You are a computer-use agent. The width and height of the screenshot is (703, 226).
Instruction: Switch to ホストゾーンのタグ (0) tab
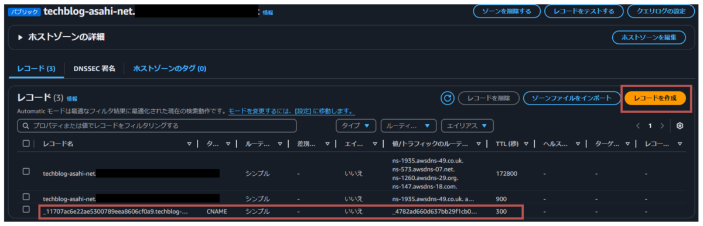(x=170, y=68)
